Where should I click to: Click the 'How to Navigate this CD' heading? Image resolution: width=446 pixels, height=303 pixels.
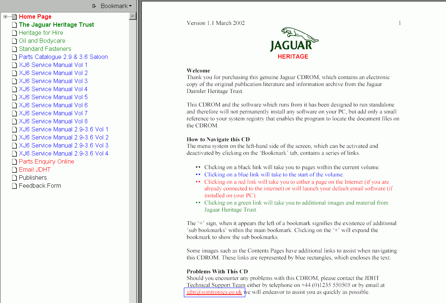(218, 139)
